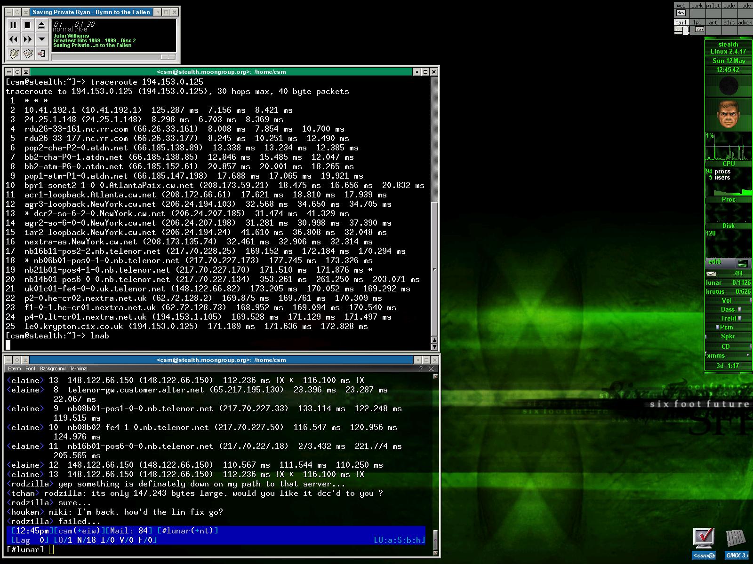This screenshot has height=564, width=753.
Task: Pause the music player playback
Action: [x=13, y=25]
